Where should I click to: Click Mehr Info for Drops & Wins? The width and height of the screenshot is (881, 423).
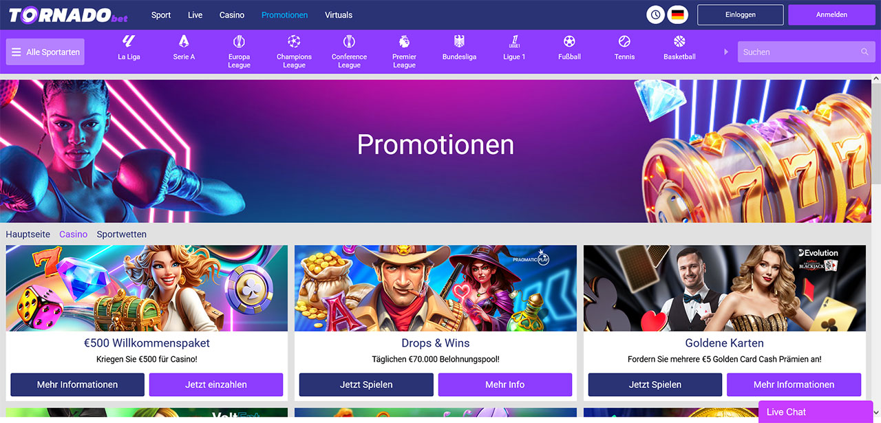pyautogui.click(x=505, y=384)
